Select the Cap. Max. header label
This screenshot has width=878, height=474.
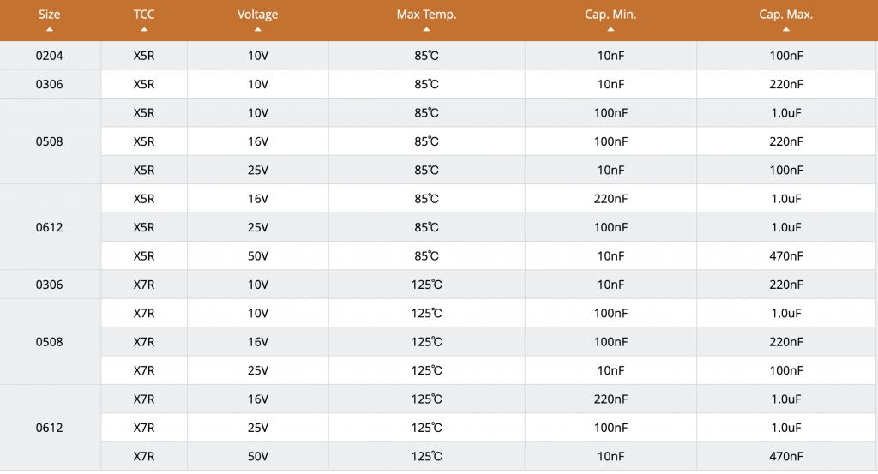click(x=786, y=15)
